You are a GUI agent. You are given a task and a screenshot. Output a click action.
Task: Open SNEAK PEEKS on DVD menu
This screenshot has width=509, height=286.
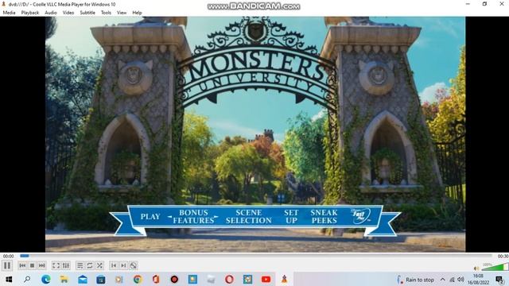click(324, 217)
